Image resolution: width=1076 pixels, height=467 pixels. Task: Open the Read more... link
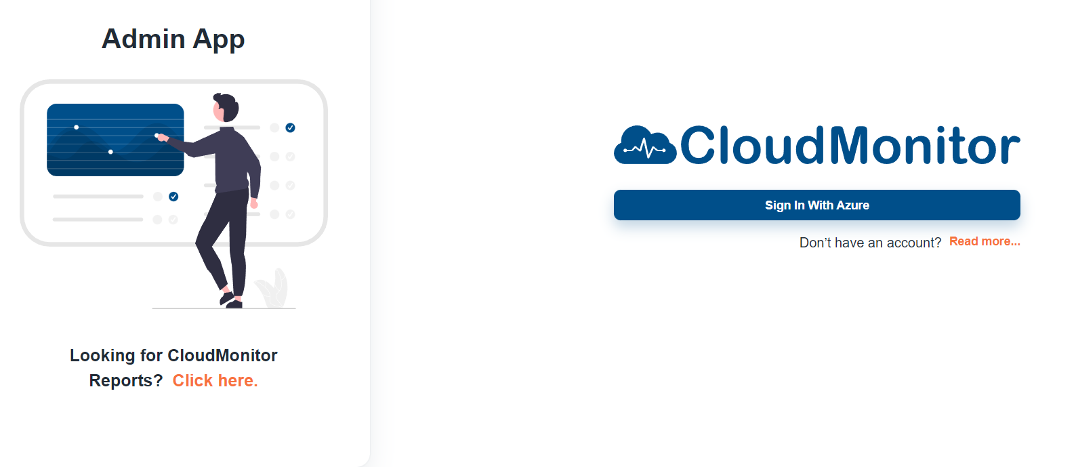[985, 241]
